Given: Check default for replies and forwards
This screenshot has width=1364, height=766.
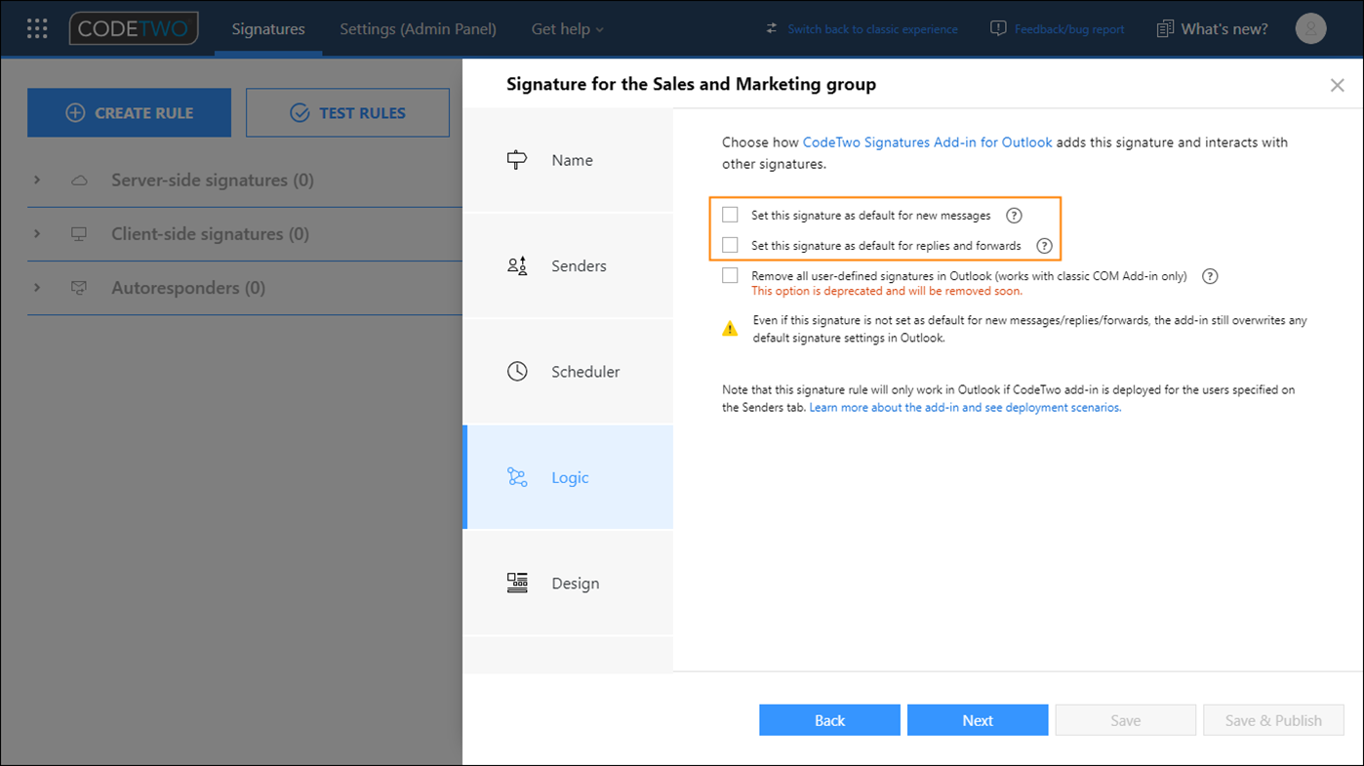Looking at the screenshot, I should coord(730,245).
